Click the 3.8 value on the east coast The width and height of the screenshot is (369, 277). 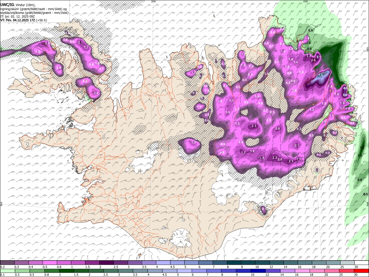(344, 95)
